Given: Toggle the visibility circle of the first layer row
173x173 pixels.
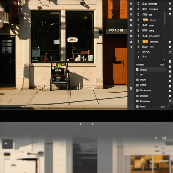Looking at the screenshot, I should pyautogui.click(x=131, y=4).
